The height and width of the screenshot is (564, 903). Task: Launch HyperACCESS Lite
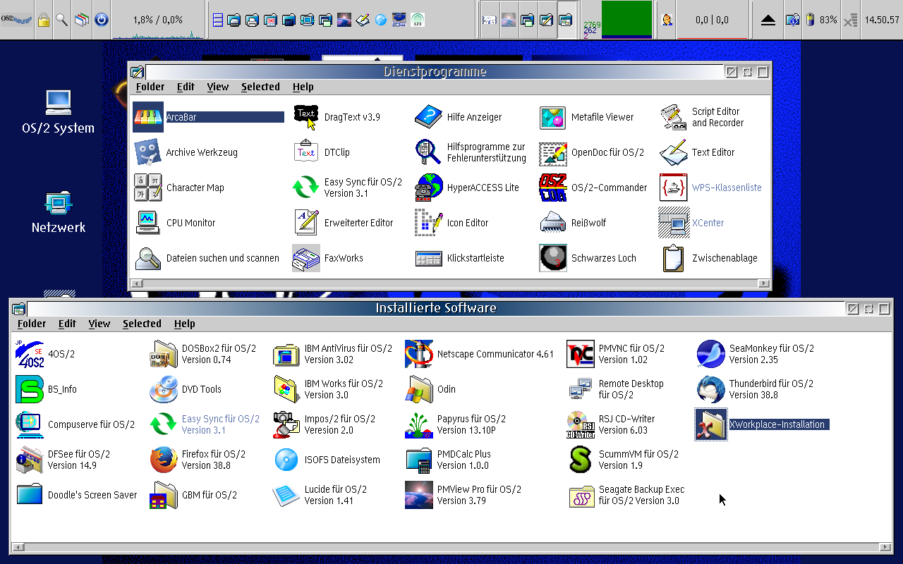429,188
